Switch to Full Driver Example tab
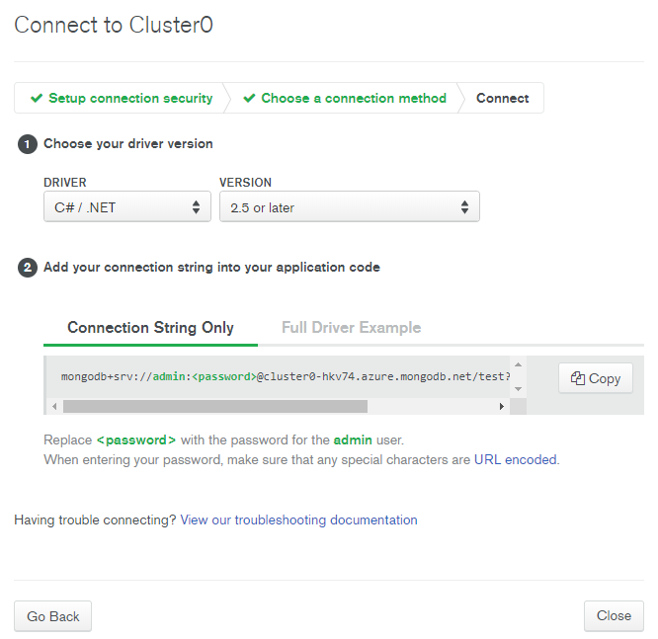The image size is (658, 639). point(351,328)
